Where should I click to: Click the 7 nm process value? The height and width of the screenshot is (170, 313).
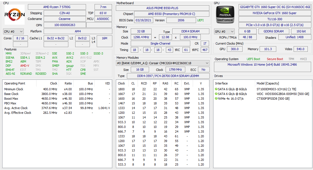[x=103, y=7]
